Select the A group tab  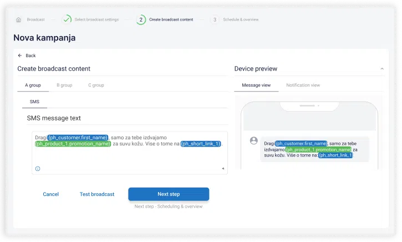click(x=33, y=85)
